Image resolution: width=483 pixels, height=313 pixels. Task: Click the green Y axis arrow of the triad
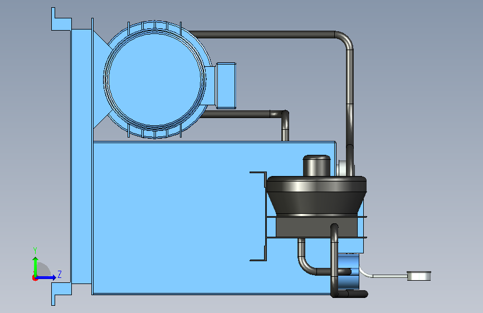[36, 266]
